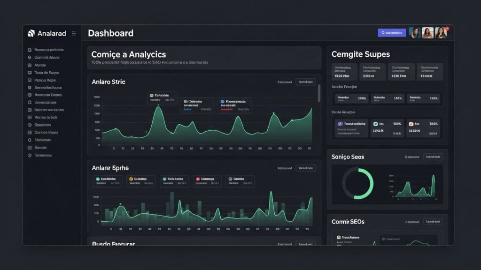The height and width of the screenshot is (270, 481).
Task: Open the first sidebar menu item
Action: [x=46, y=50]
